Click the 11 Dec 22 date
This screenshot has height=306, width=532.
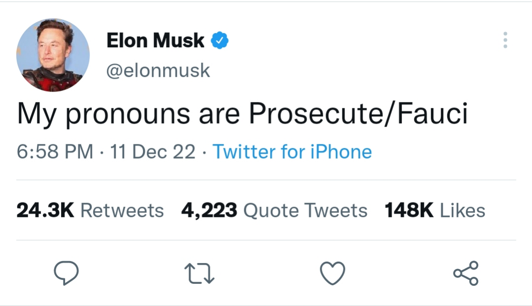point(153,151)
